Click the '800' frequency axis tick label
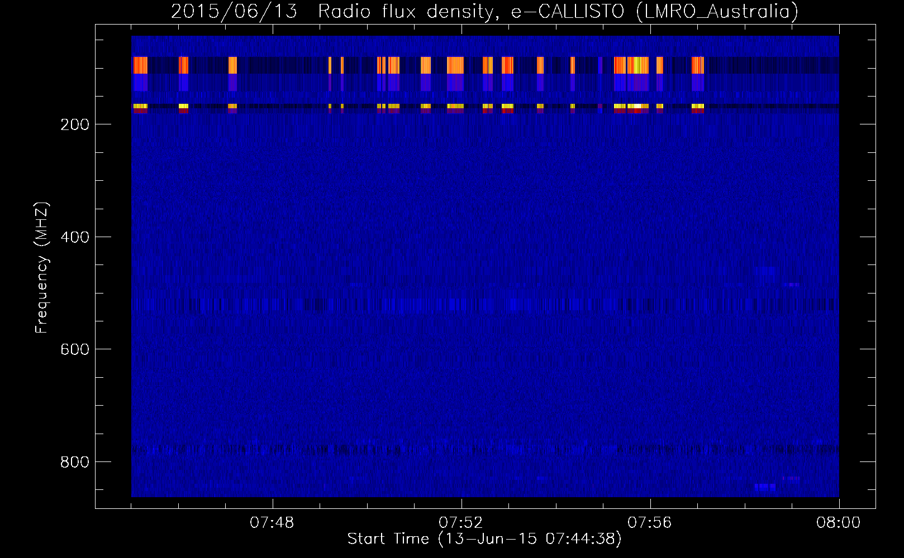The height and width of the screenshot is (558, 904). [x=75, y=462]
